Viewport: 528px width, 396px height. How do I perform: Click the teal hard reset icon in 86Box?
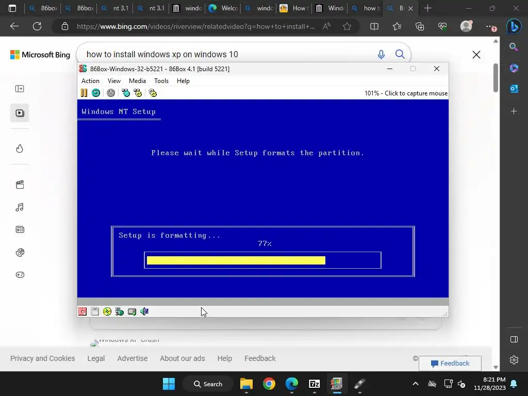tap(96, 93)
